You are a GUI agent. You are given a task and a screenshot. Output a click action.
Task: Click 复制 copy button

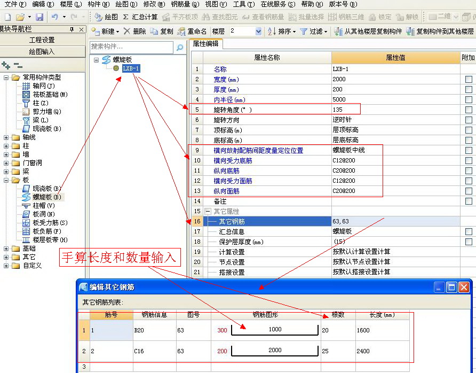[x=162, y=32]
